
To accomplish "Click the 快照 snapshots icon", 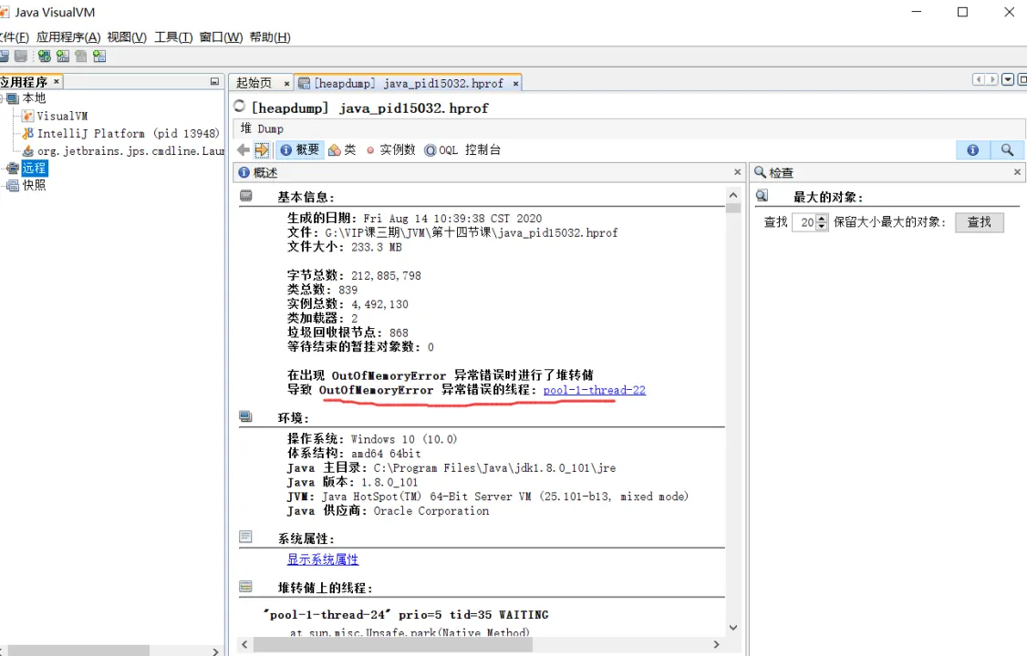I will pos(13,186).
